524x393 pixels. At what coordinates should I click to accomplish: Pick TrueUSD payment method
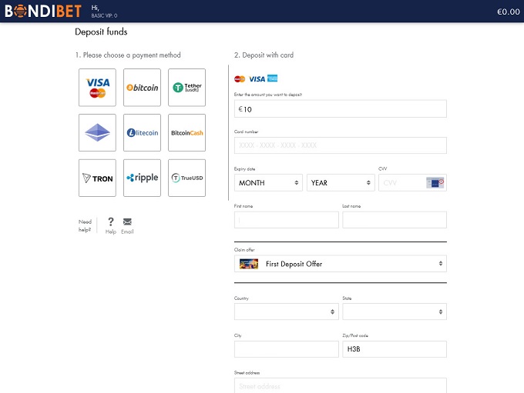(186, 178)
